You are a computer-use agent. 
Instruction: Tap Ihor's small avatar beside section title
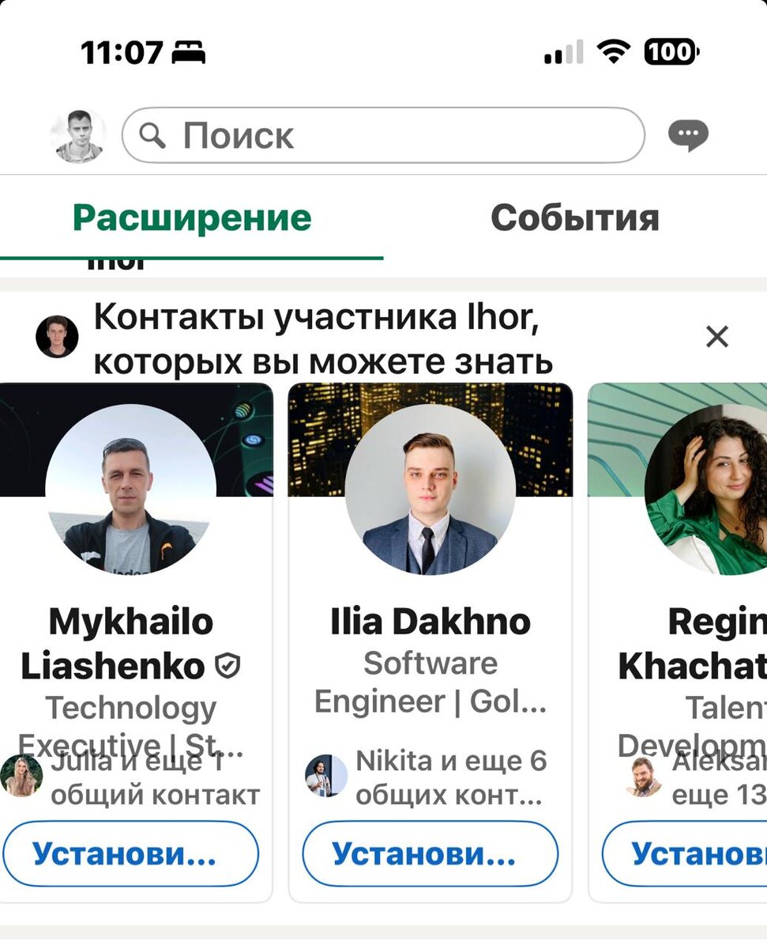[x=57, y=337]
